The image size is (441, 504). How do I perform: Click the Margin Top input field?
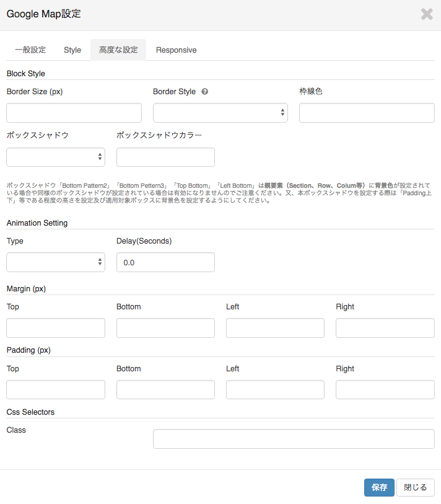click(56, 328)
